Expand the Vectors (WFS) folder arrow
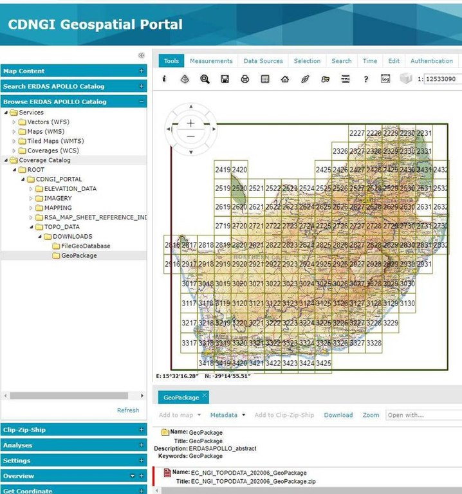 (x=14, y=122)
